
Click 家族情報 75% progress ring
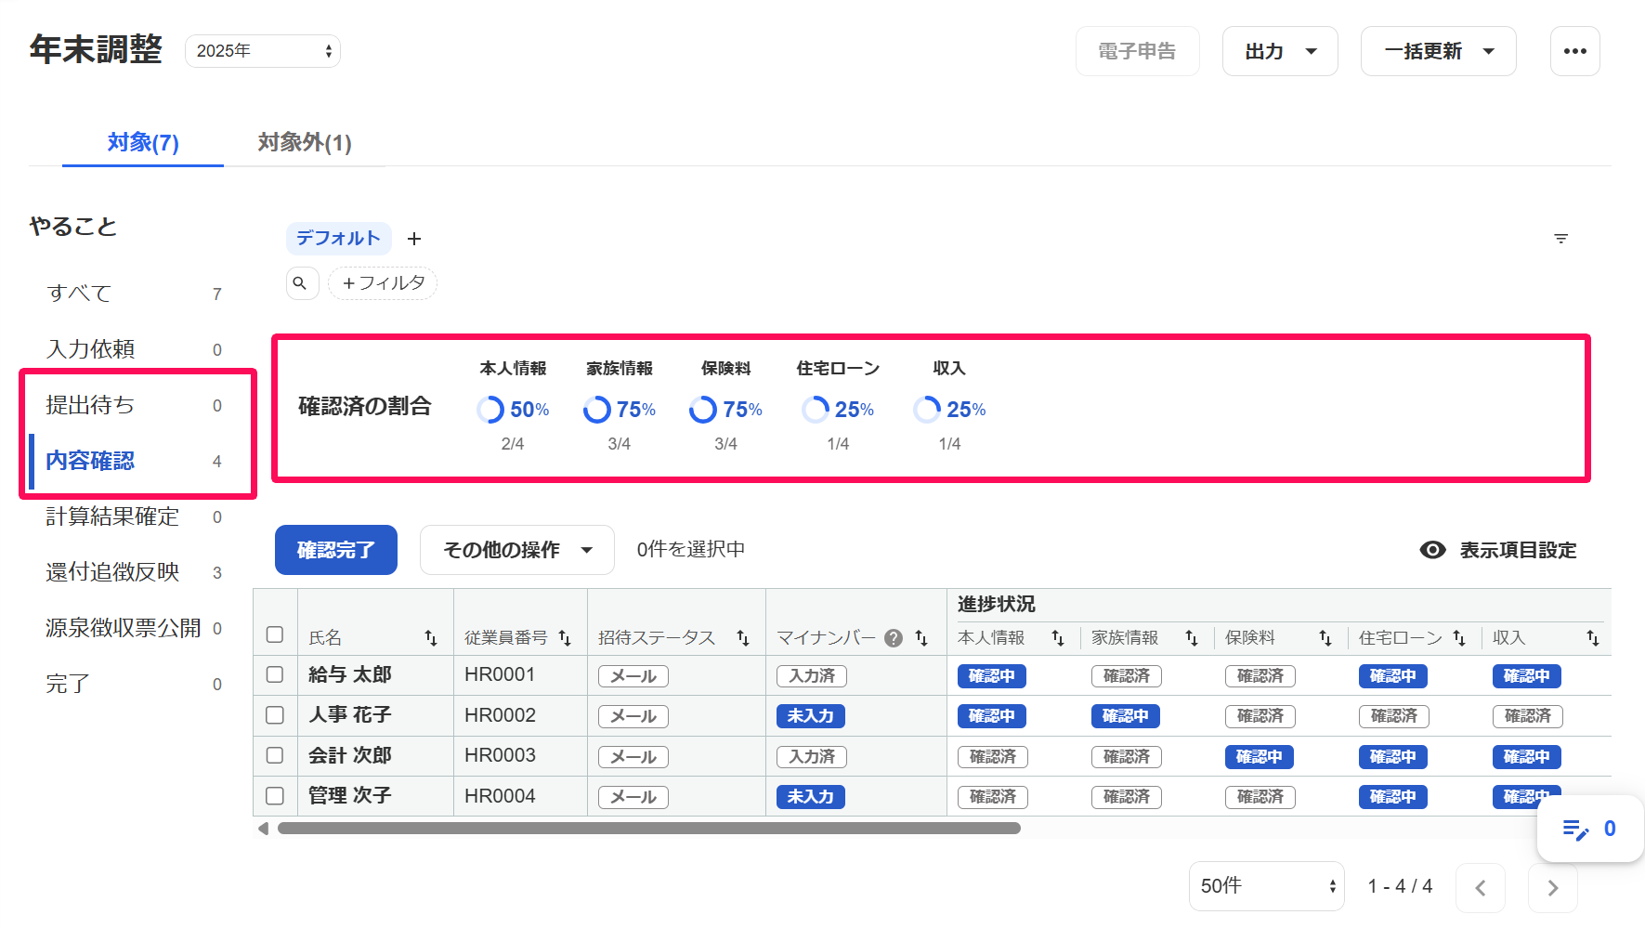click(597, 410)
